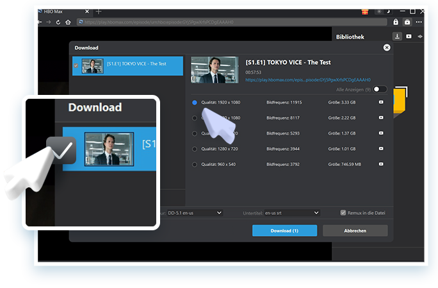
Task: Select the Tokyo Vice episode list item
Action: 127,66
